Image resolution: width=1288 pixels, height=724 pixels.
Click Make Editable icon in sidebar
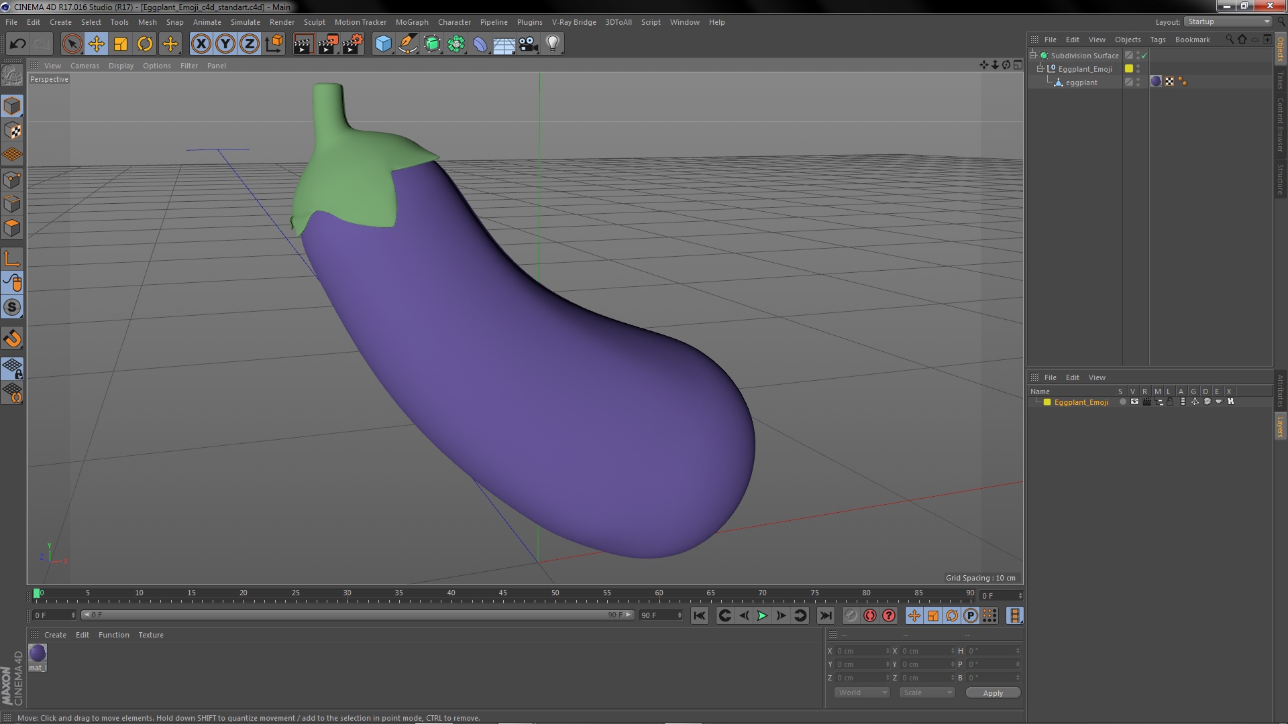point(12,75)
